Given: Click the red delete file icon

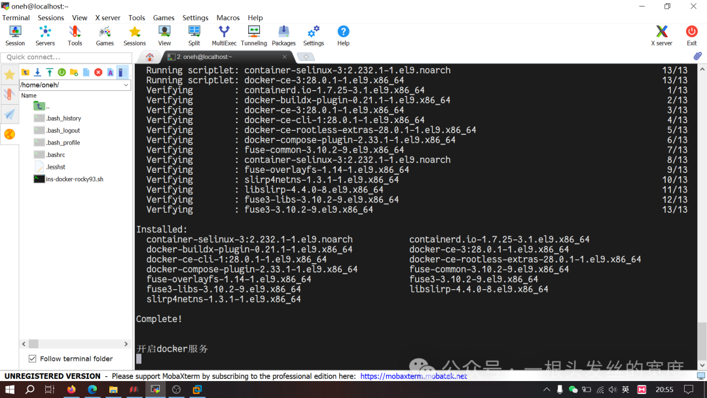Looking at the screenshot, I should [98, 72].
